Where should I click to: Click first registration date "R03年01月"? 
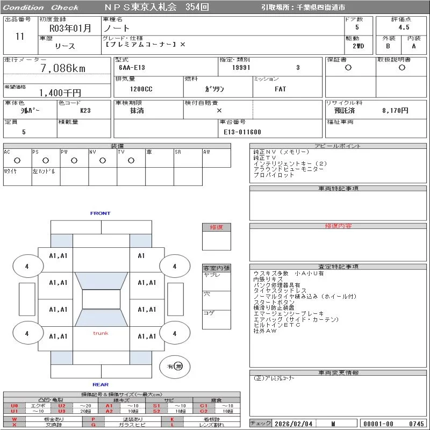point(70,28)
